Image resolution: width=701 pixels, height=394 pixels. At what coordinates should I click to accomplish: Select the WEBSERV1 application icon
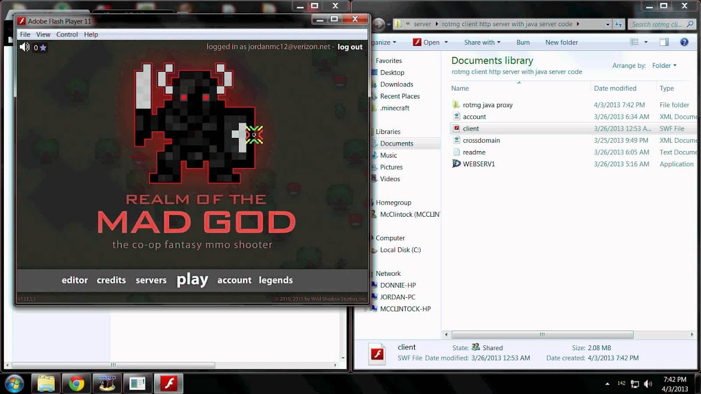(456, 164)
